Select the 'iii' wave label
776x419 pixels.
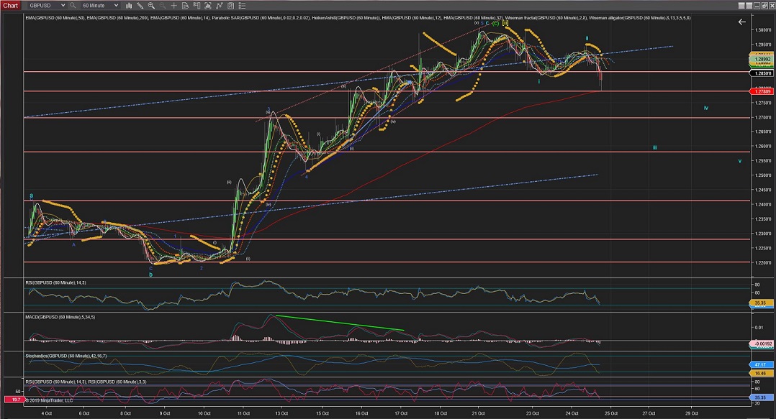click(x=654, y=148)
